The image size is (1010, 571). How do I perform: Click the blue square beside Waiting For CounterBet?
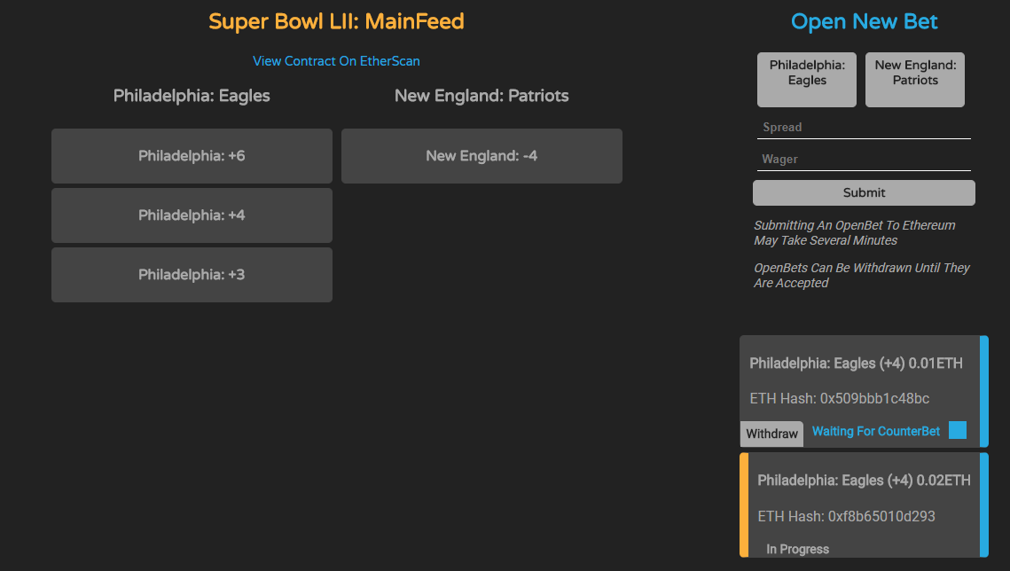958,430
